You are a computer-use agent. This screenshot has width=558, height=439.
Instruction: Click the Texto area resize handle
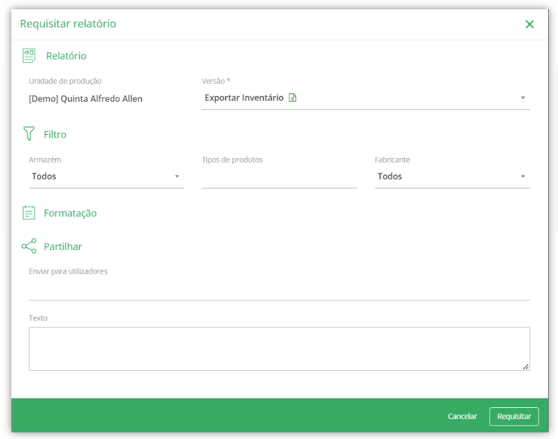(526, 367)
